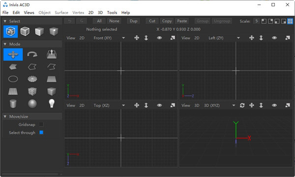Image resolution: width=295 pixels, height=177 pixels.
Task: Choose the filled Polygon drawing tool
Action: [x=13, y=66]
